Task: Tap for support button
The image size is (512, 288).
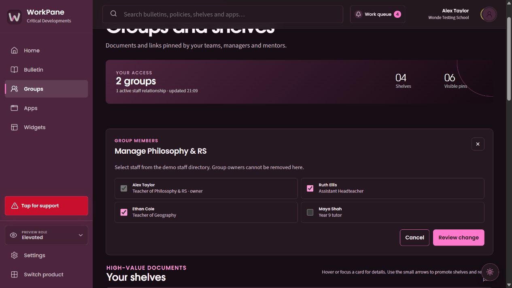Action: tap(46, 205)
